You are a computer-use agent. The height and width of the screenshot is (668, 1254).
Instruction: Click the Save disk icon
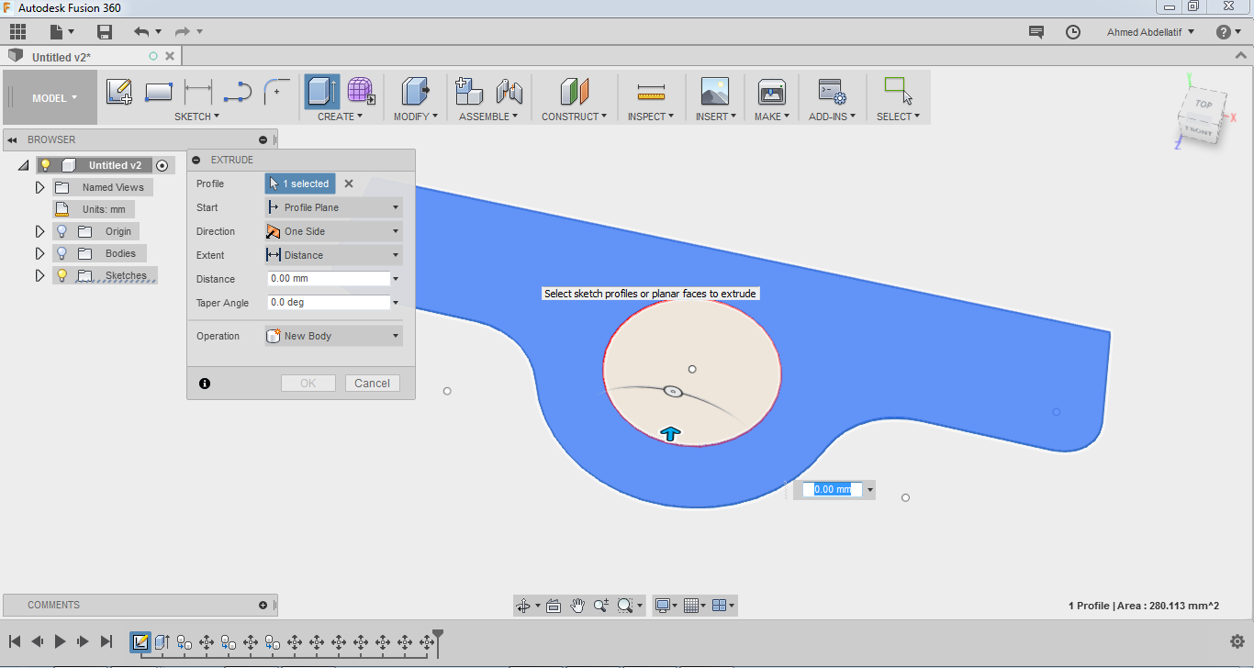(105, 32)
